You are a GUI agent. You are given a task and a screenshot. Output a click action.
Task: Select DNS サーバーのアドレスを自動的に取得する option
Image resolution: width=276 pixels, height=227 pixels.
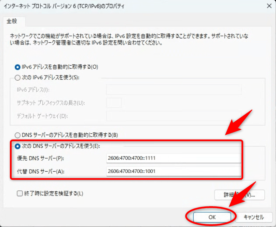tap(18, 135)
